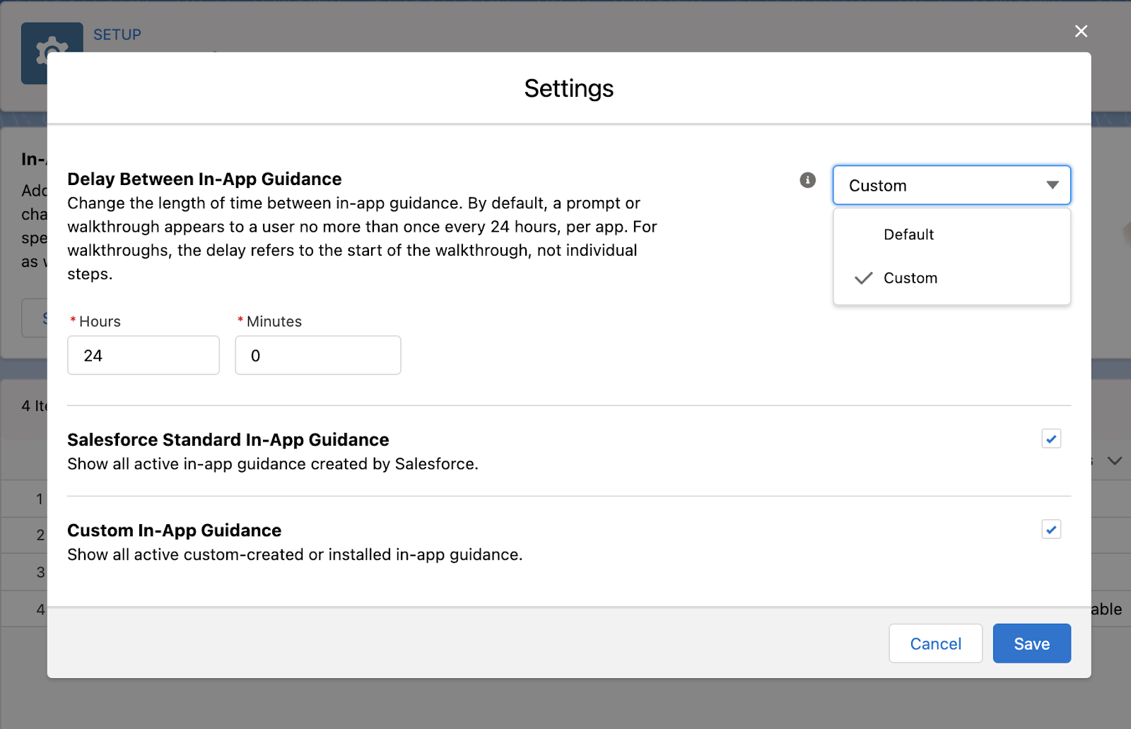Click the info icon beside the delay dropdown
This screenshot has width=1131, height=729.
(x=807, y=180)
